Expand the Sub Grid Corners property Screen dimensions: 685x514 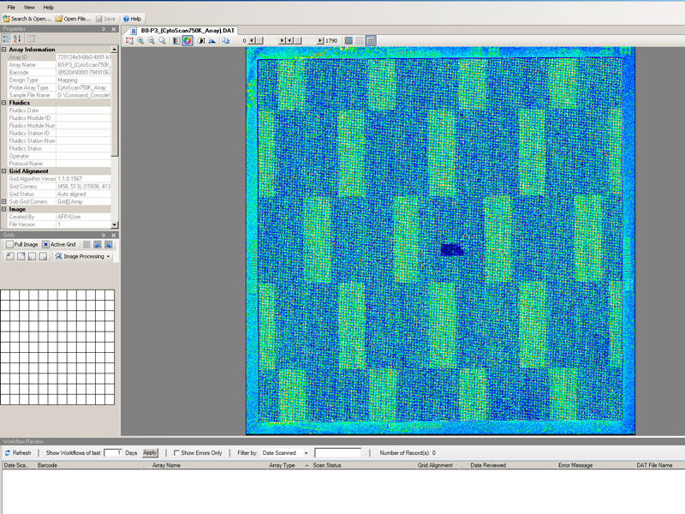click(4, 201)
